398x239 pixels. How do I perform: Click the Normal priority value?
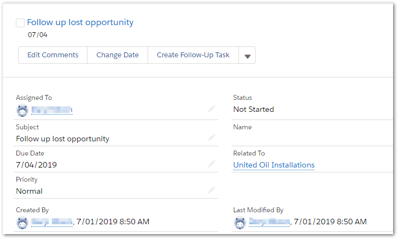tap(30, 192)
